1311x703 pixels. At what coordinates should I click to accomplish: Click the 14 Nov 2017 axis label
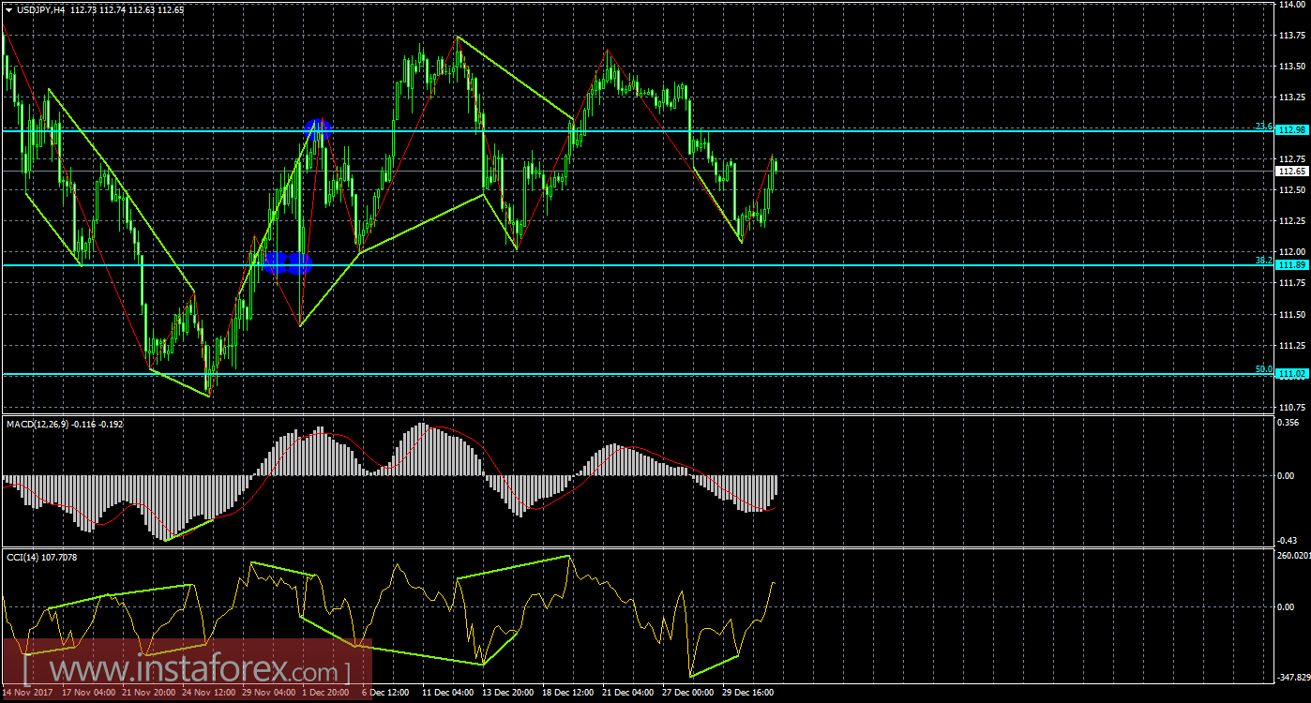[x=28, y=692]
